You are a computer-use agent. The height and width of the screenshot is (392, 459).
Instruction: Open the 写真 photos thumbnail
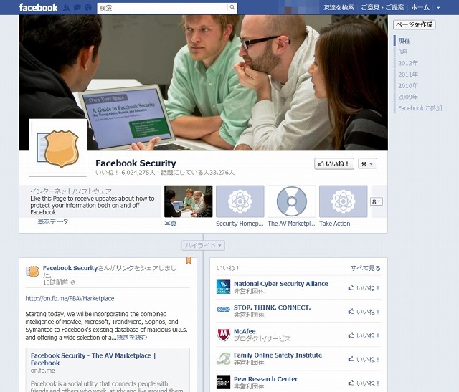pyautogui.click(x=188, y=201)
